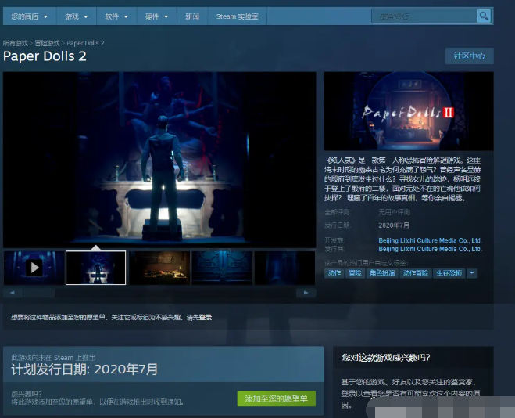Viewport: 515px width, 418px height.
Task: Select the 冒险 tag
Action: 355,273
